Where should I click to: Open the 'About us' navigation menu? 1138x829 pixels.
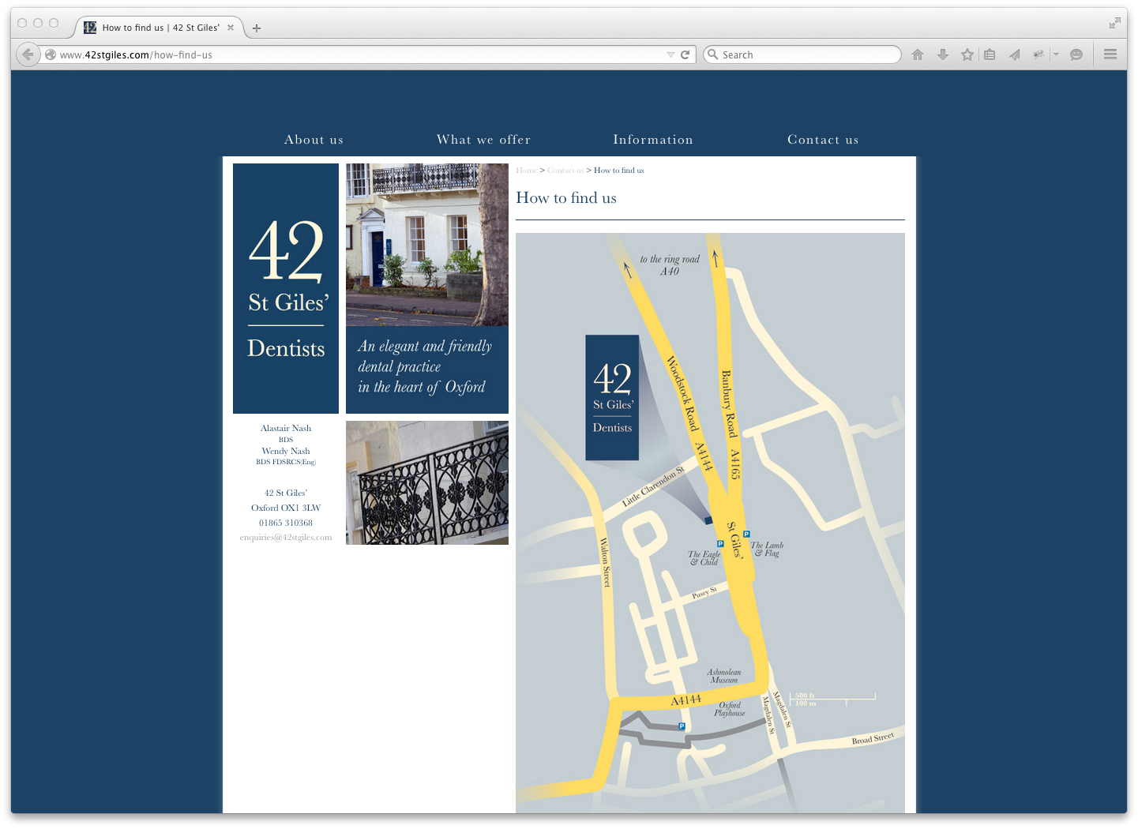tap(314, 140)
